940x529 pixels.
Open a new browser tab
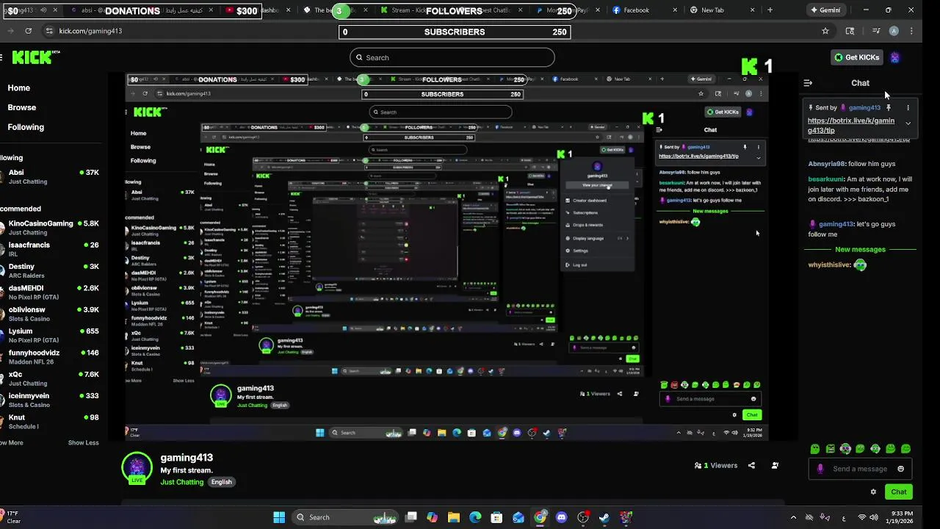pyautogui.click(x=770, y=10)
